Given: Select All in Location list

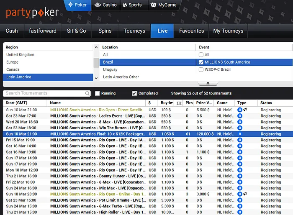Looking at the screenshot, I should [x=148, y=55].
